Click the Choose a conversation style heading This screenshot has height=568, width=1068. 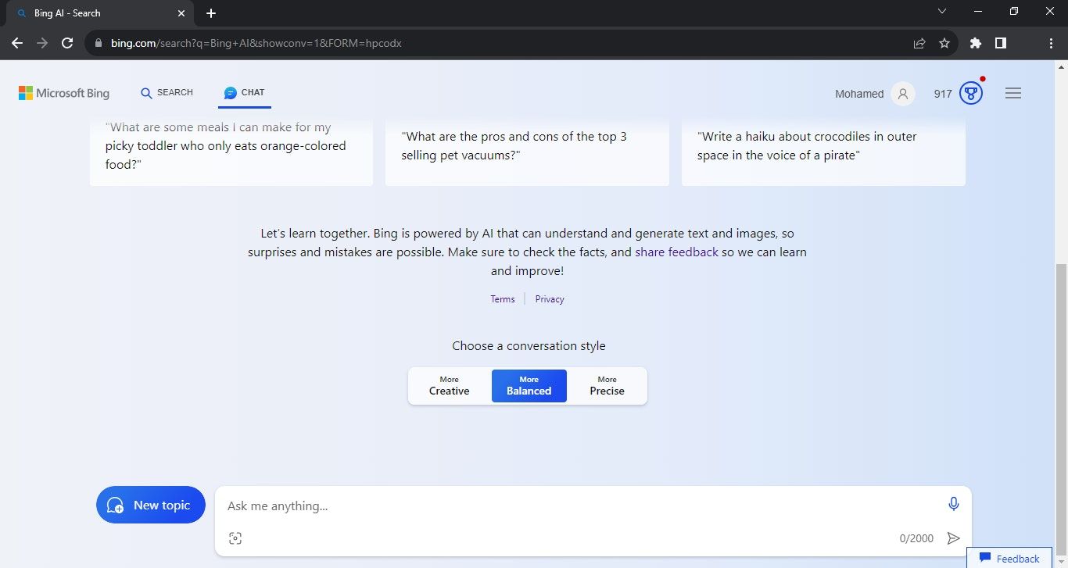point(529,346)
